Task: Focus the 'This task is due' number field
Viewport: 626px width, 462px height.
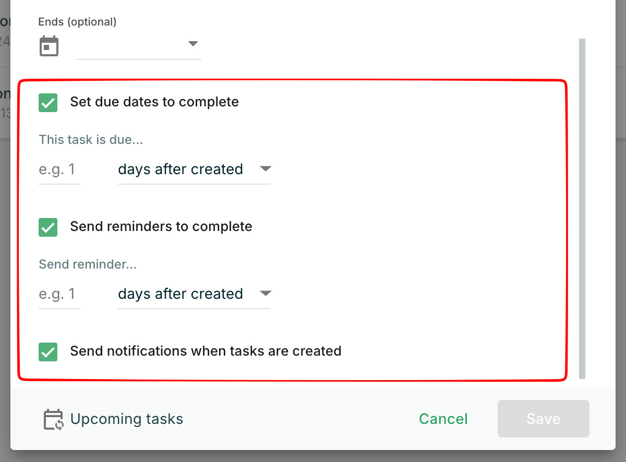Action: 59,169
